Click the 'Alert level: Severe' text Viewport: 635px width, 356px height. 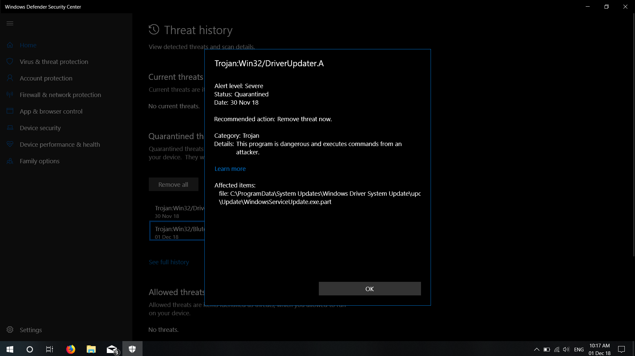(238, 86)
